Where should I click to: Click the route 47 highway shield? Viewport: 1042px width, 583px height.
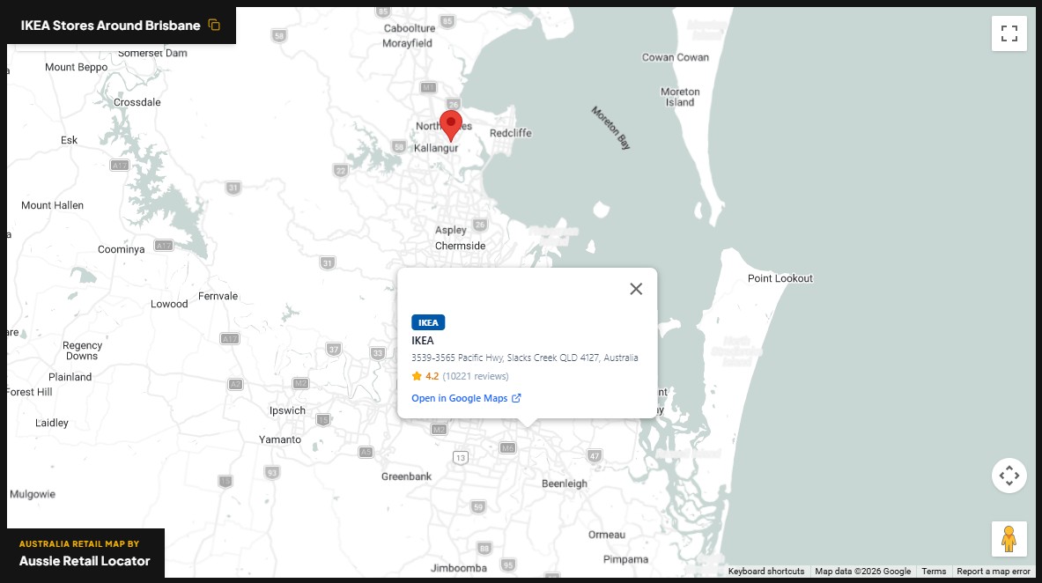pos(594,456)
